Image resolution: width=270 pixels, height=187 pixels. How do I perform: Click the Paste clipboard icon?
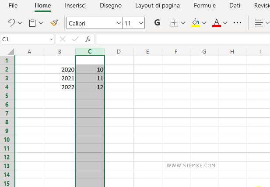point(32,22)
